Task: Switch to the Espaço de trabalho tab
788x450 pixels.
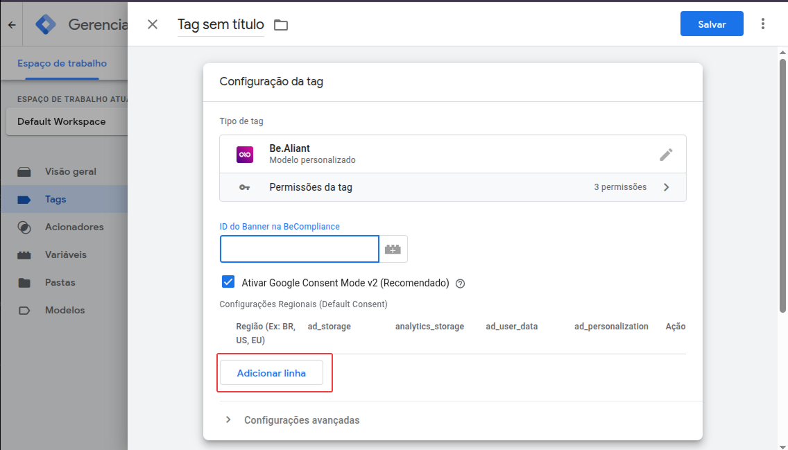Action: (x=62, y=62)
